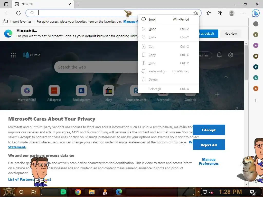Screen dimensions: 263x197
Task: Choose Undo in context menu
Action: 168,29
